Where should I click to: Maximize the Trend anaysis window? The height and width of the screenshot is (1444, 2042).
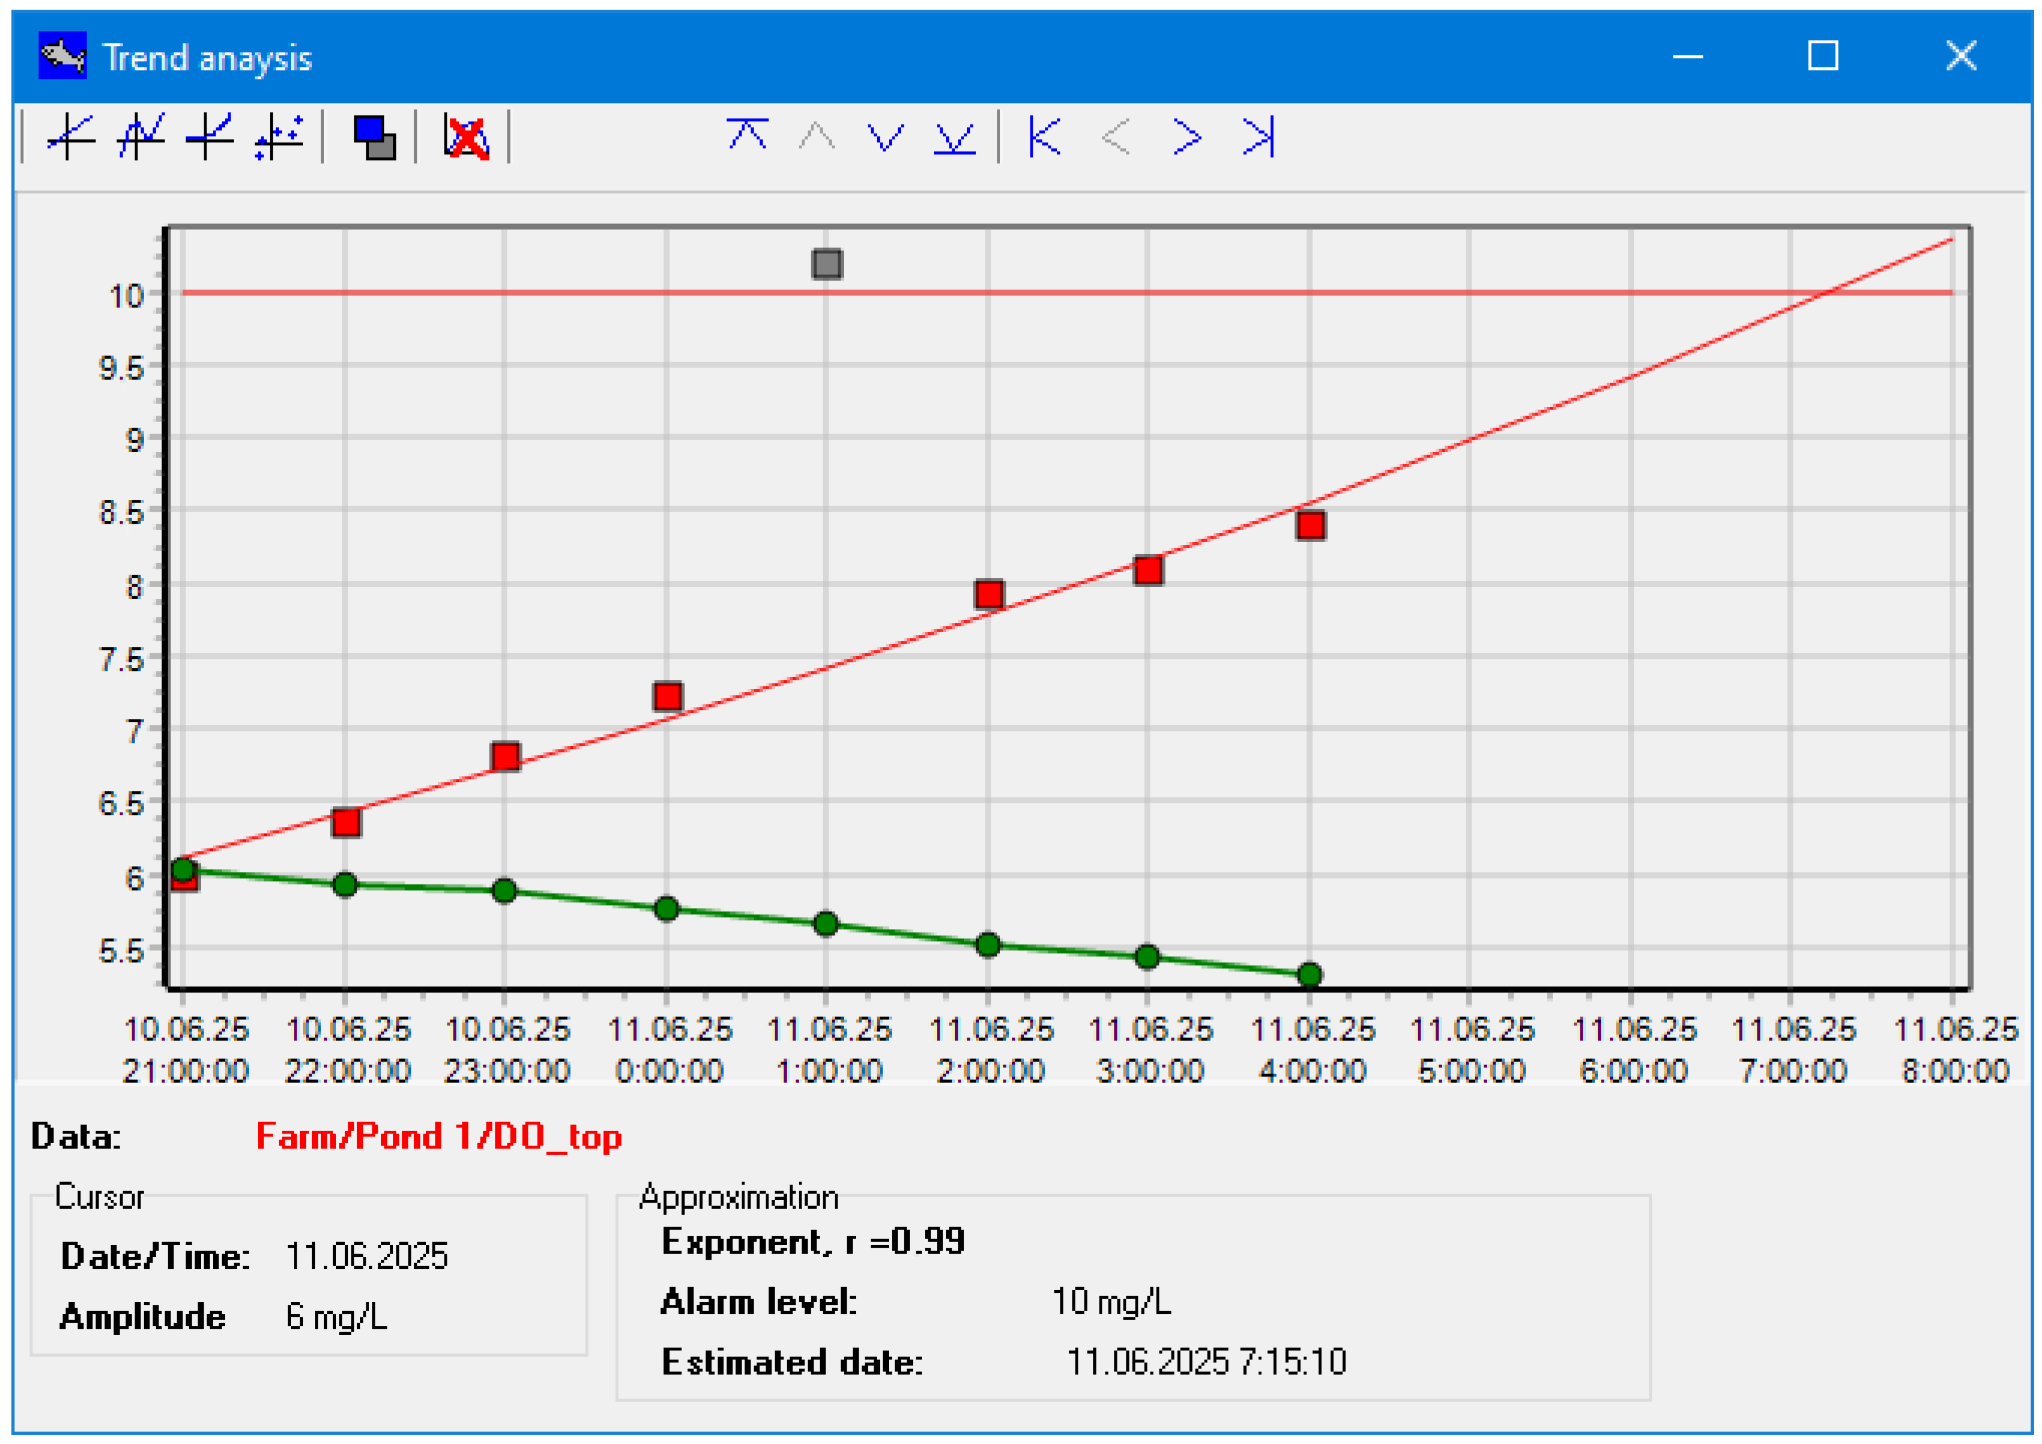(x=1823, y=56)
